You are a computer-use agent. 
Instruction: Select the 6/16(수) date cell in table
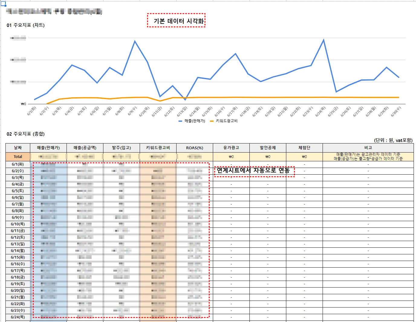[x=18, y=264]
